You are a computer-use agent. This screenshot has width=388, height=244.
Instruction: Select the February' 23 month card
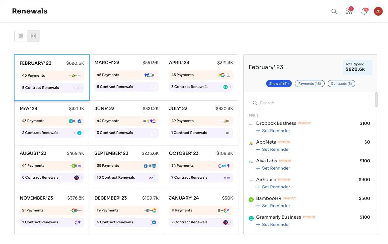click(x=52, y=78)
